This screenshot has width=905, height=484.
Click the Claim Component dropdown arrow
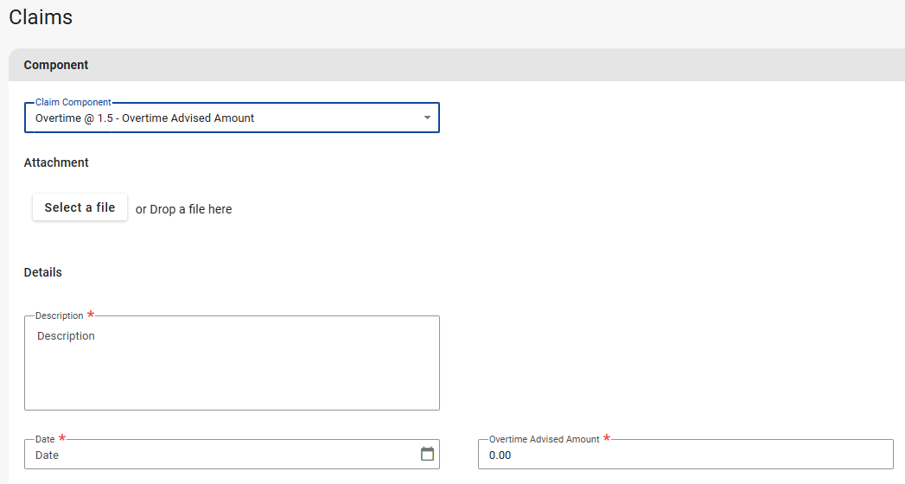(x=427, y=118)
